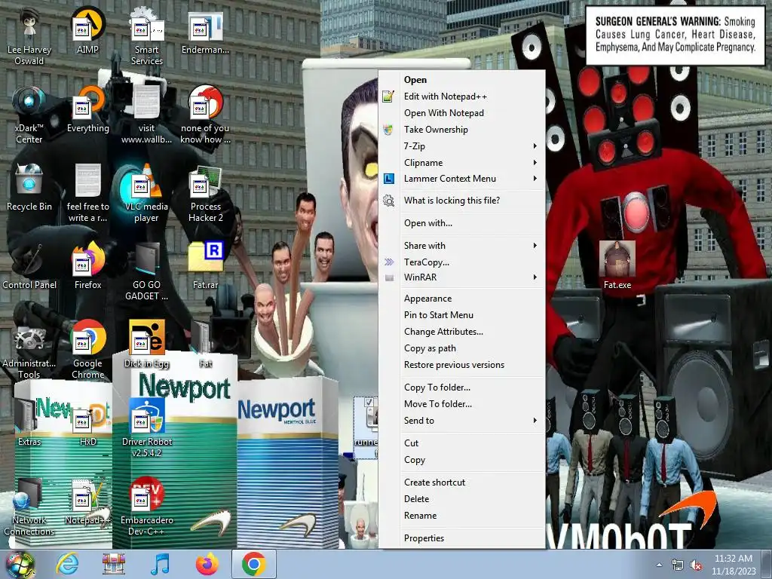The height and width of the screenshot is (579, 772).
Task: Select Smart Services desktop icon
Action: (146, 38)
